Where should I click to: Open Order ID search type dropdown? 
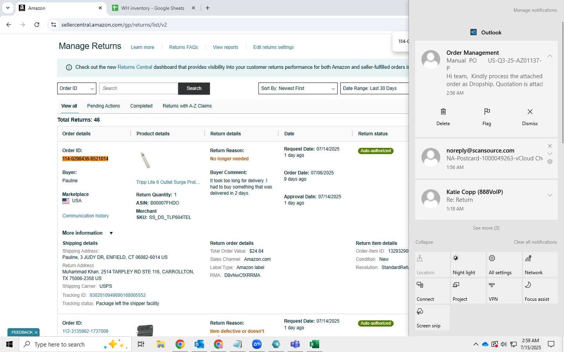tap(77, 88)
